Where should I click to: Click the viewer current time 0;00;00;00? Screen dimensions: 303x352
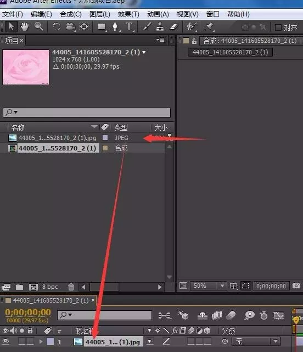pos(271,286)
